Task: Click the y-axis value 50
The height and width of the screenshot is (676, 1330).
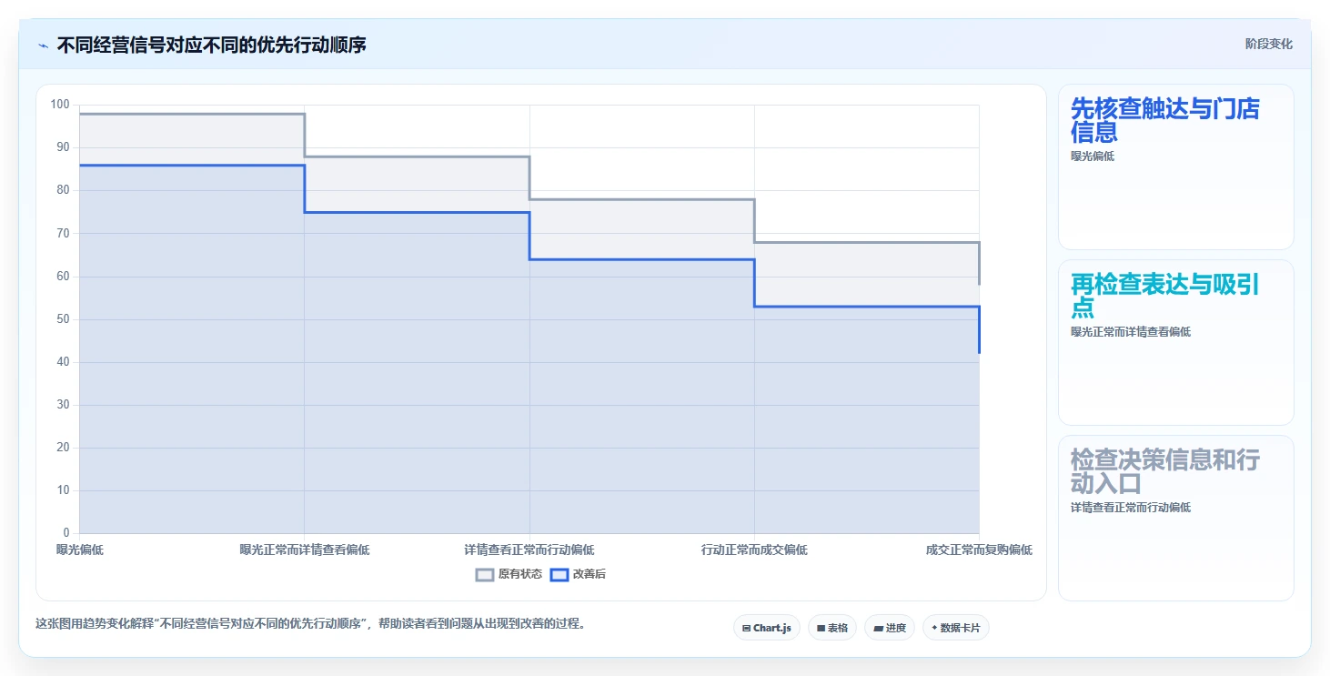Action: click(x=63, y=319)
